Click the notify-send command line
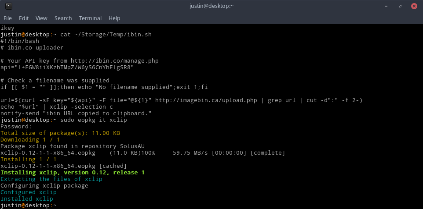423x209 pixels. 76,113
